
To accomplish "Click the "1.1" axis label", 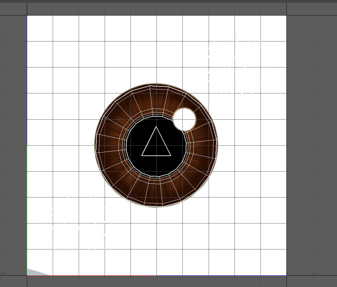I will pos(315,274).
